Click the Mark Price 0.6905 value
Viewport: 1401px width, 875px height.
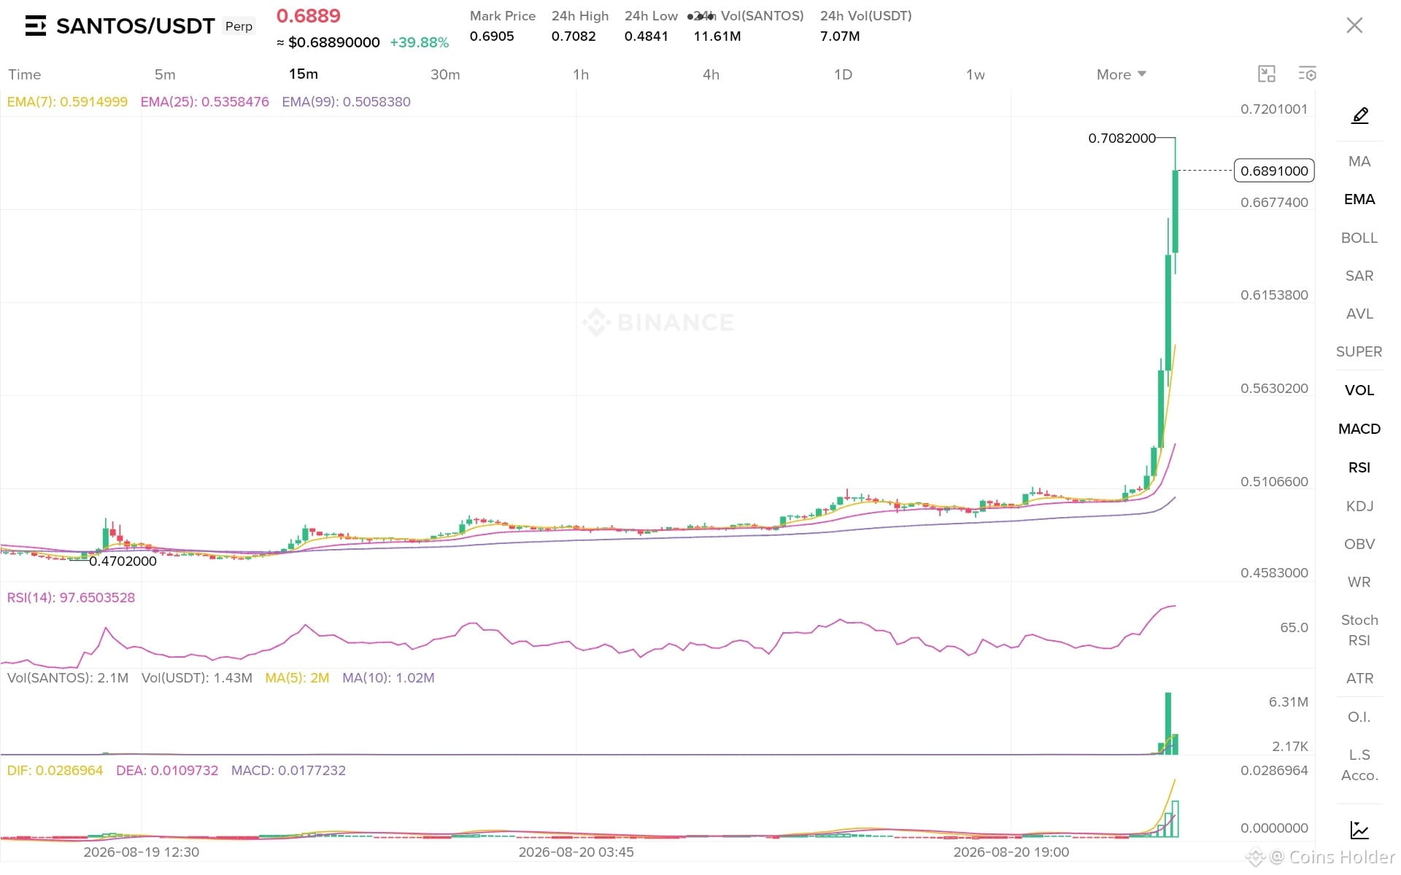coord(492,36)
